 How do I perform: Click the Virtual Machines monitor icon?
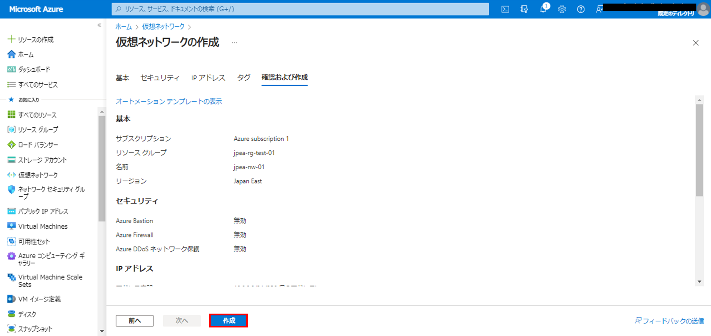11,226
